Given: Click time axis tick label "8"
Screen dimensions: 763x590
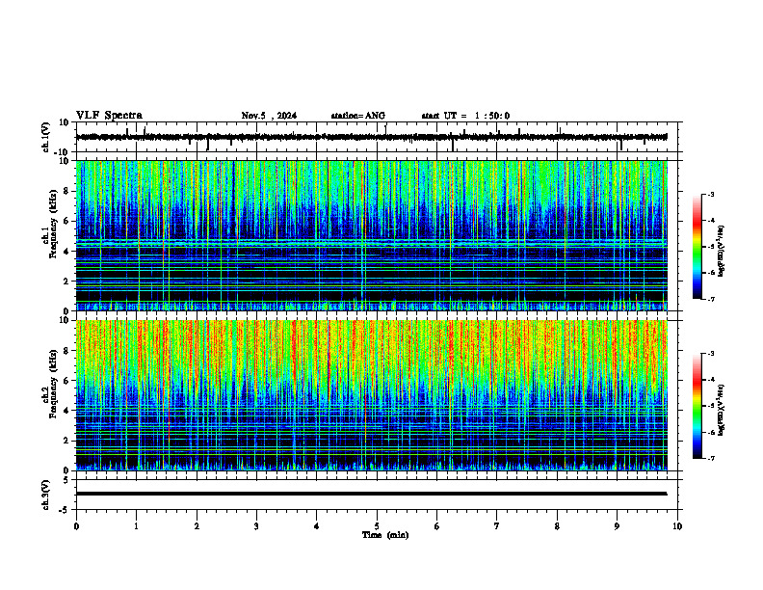Looking at the screenshot, I should tap(557, 526).
